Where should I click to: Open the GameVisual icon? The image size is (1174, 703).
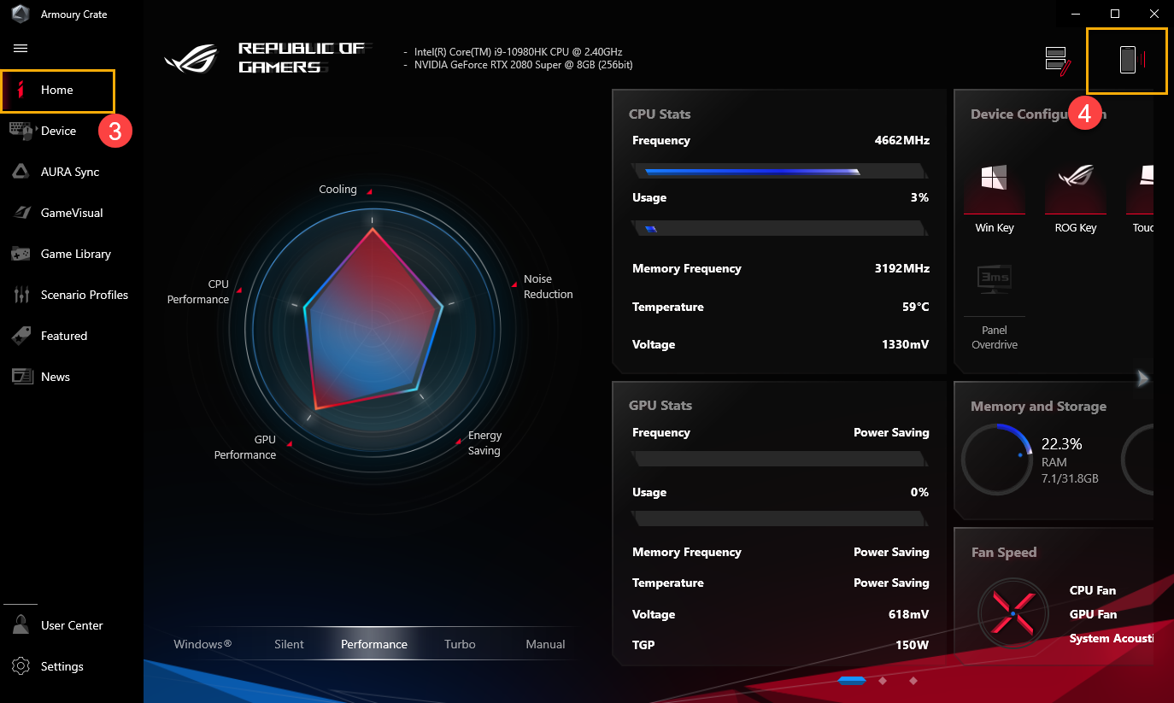point(21,213)
